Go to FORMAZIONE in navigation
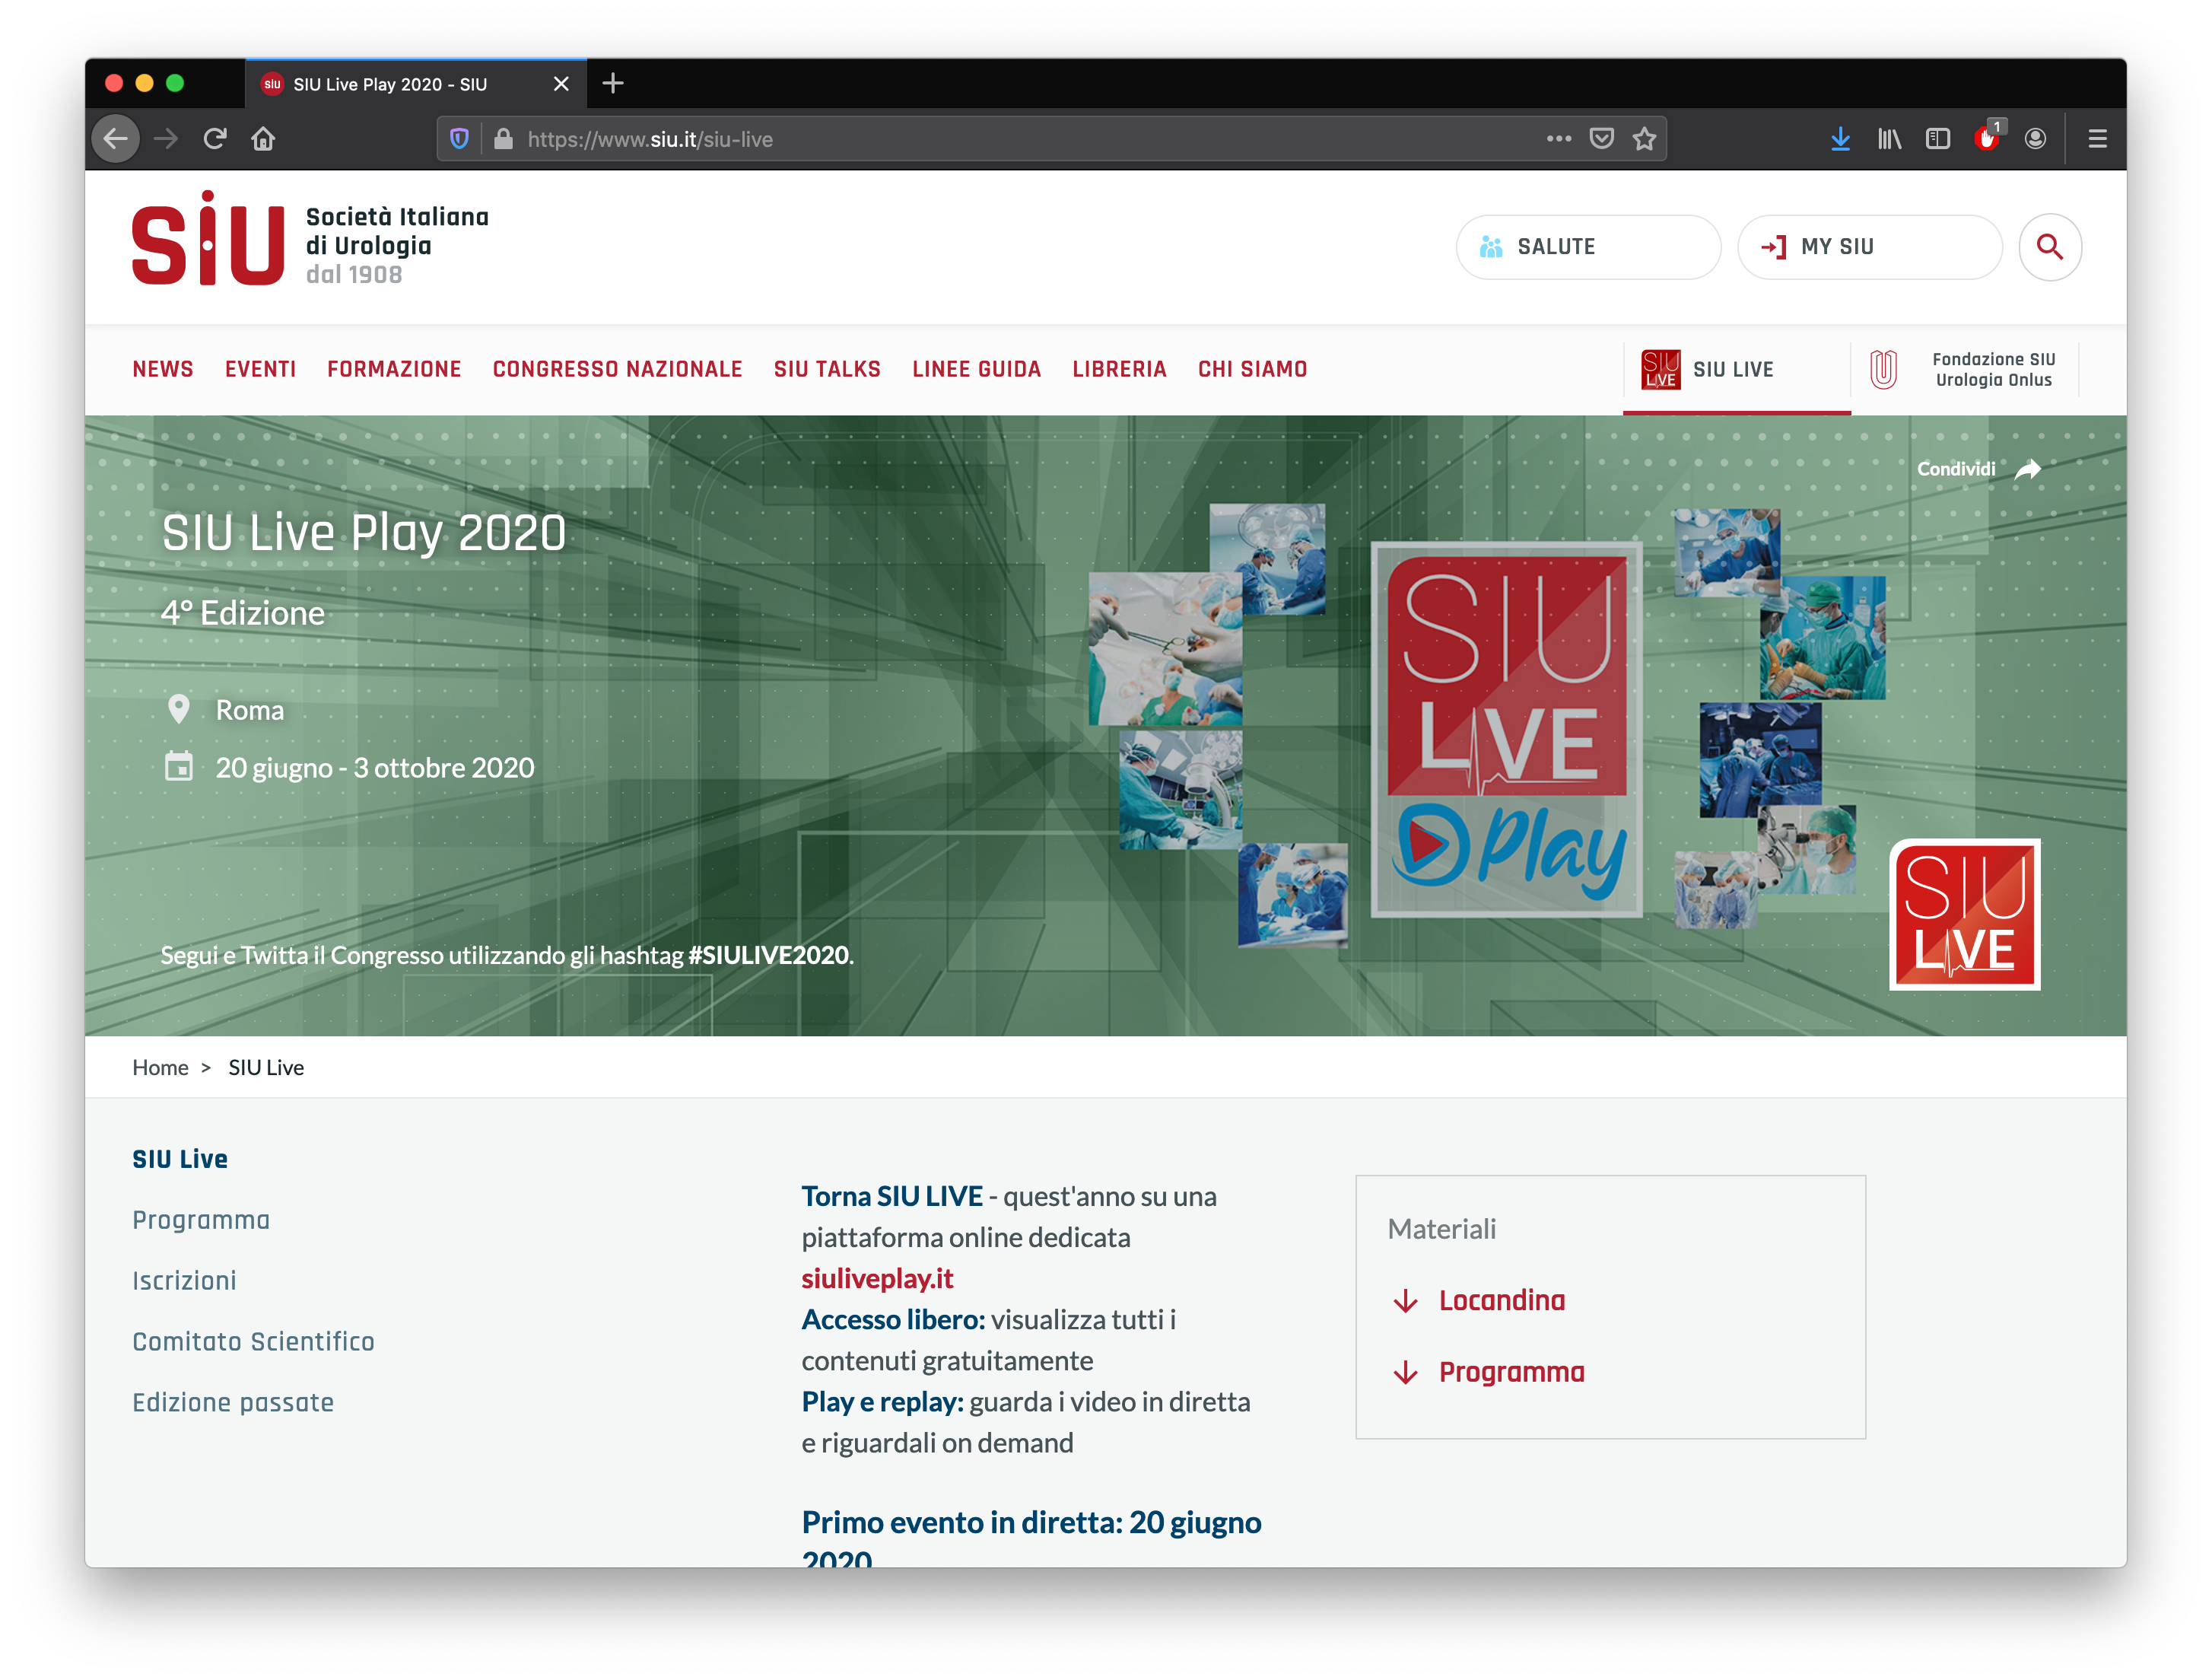This screenshot has width=2212, height=1680. [x=394, y=370]
